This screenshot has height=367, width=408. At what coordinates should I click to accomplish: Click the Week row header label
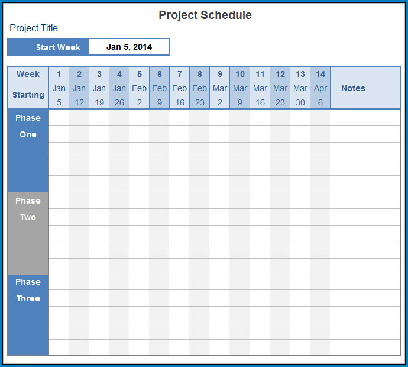[28, 74]
